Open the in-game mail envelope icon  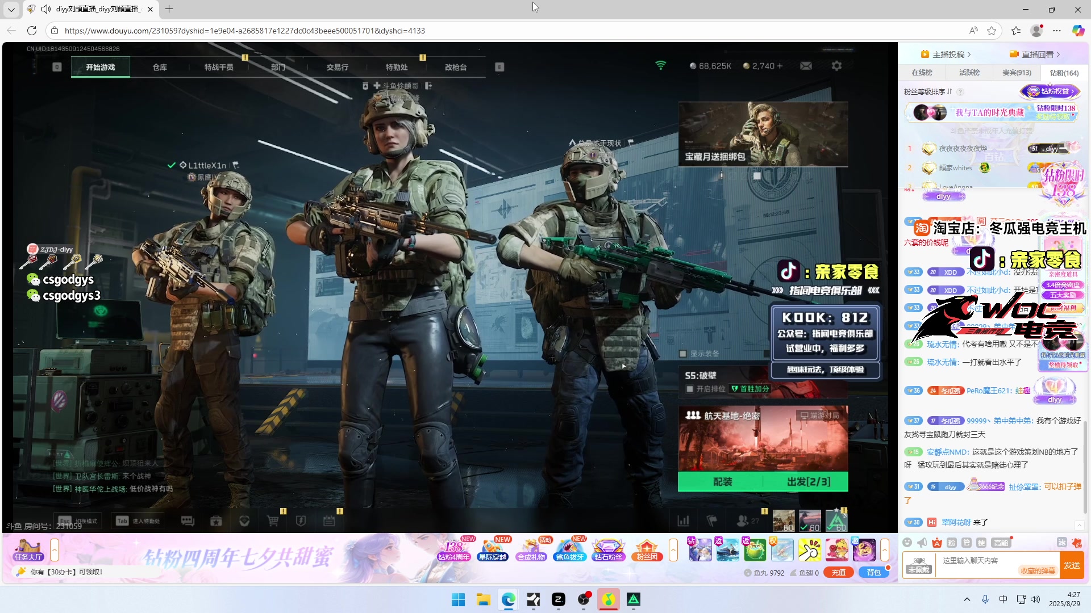pyautogui.click(x=806, y=66)
